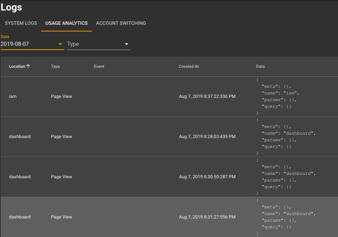Sort by the Event column header
This screenshot has width=338, height=237.
pos(99,66)
